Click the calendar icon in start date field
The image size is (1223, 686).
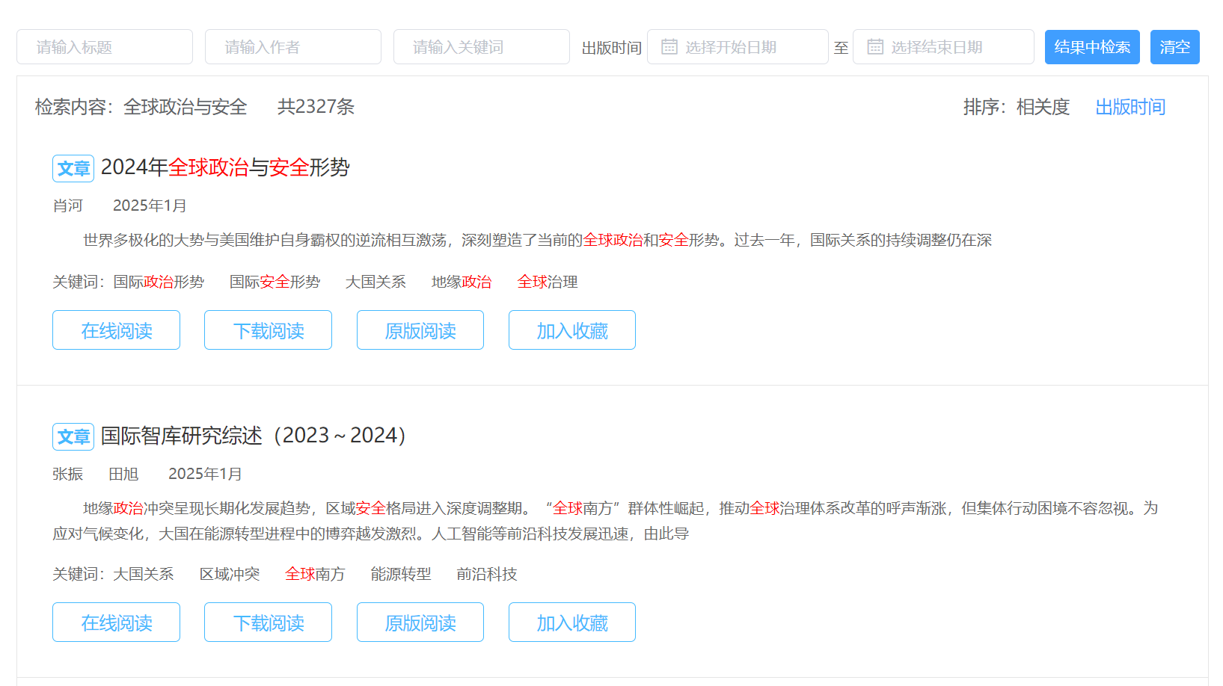tap(669, 47)
